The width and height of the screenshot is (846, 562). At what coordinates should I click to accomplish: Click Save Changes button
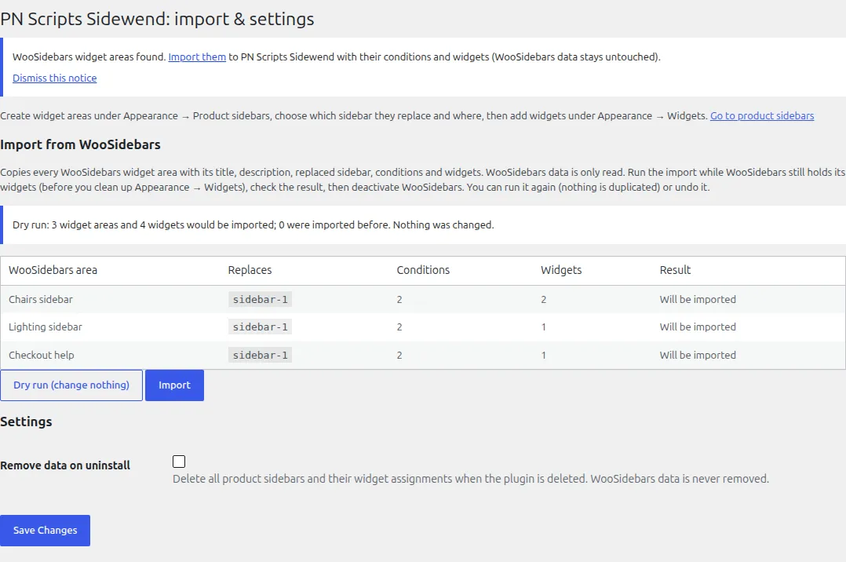point(45,530)
